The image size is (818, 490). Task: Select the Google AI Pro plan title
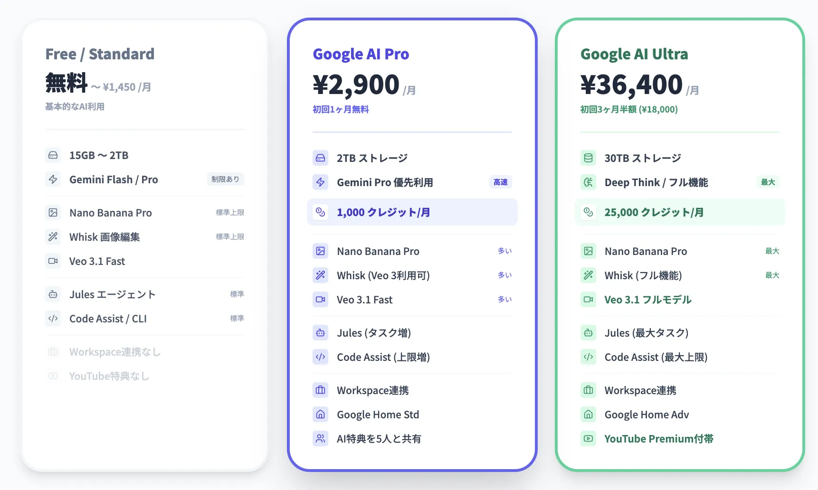pyautogui.click(x=361, y=54)
